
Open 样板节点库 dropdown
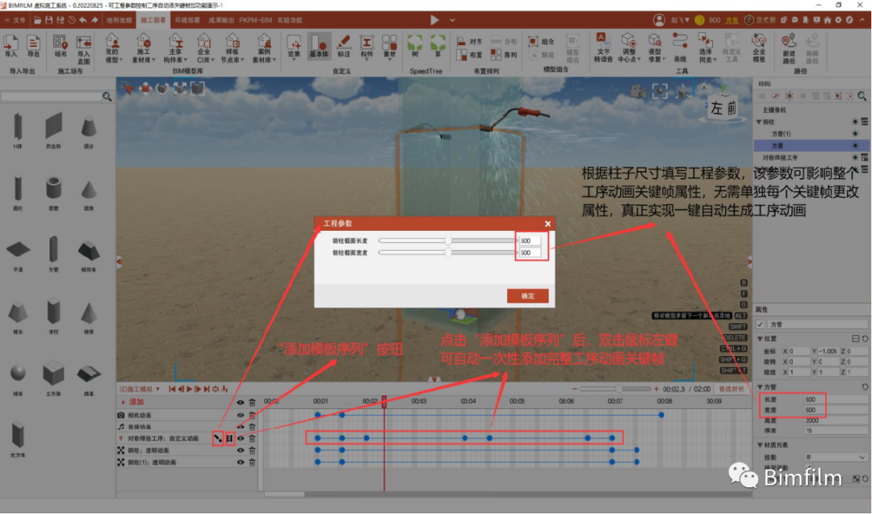[x=232, y=48]
